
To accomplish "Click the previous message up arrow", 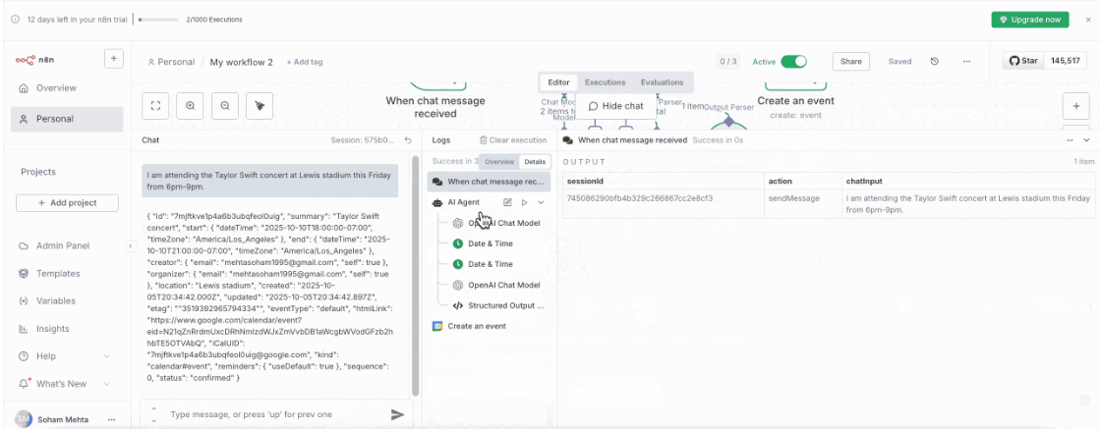I will (153, 409).
